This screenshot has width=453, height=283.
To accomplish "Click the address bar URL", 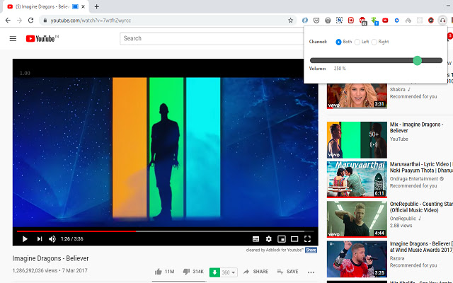I will click(x=91, y=21).
